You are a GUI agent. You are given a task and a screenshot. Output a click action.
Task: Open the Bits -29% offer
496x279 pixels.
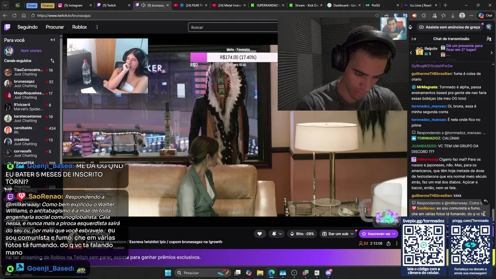pos(301,234)
